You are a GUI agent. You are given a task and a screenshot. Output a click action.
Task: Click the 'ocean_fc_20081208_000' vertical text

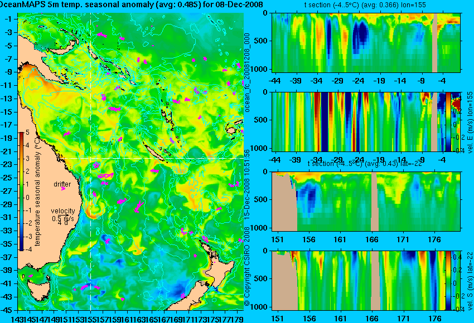pyautogui.click(x=247, y=72)
